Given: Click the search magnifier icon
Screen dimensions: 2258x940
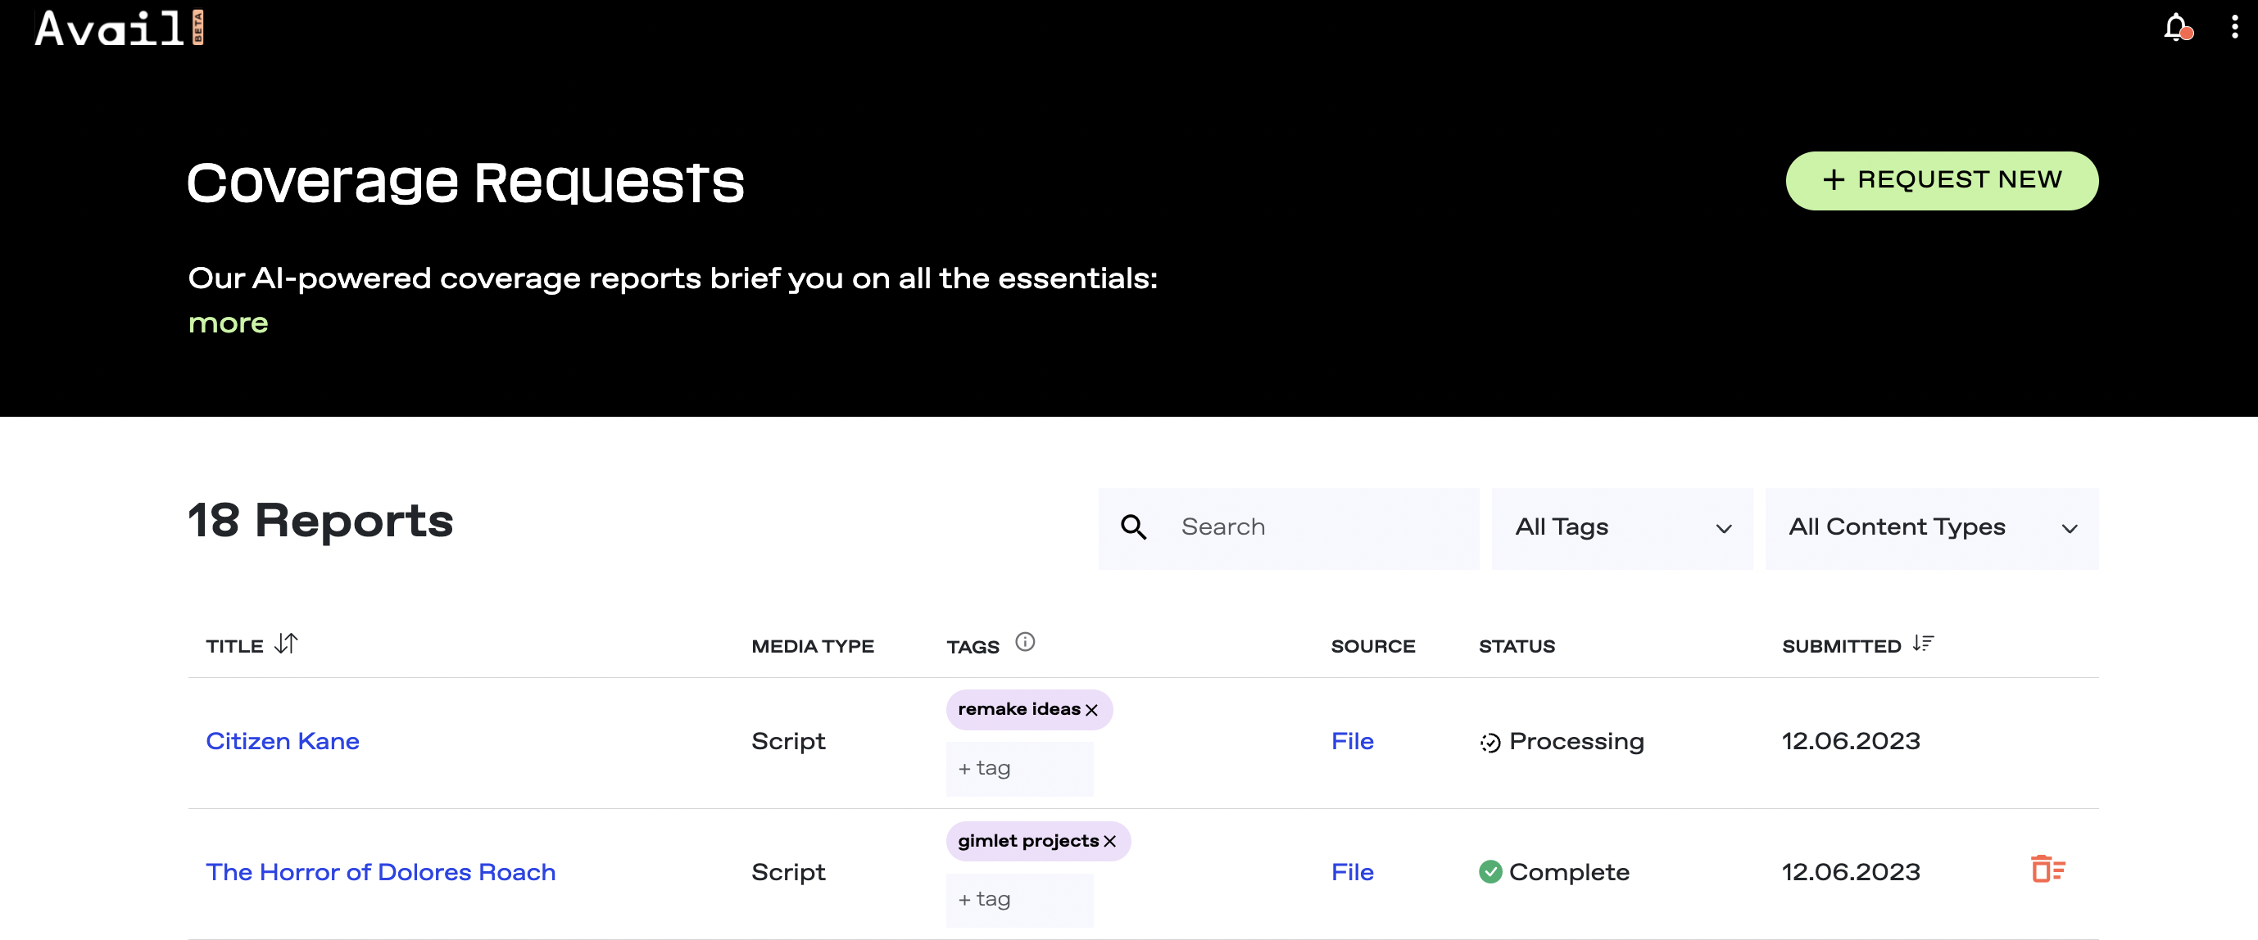Looking at the screenshot, I should tap(1133, 527).
